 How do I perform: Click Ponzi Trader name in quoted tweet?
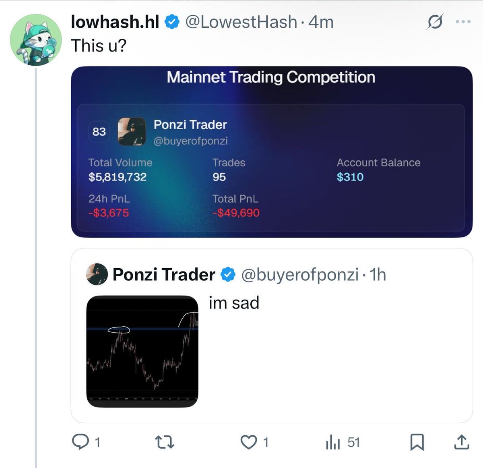pyautogui.click(x=164, y=275)
